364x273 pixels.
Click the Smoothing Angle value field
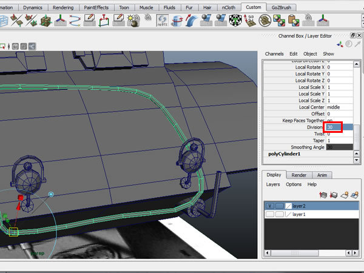pos(339,147)
